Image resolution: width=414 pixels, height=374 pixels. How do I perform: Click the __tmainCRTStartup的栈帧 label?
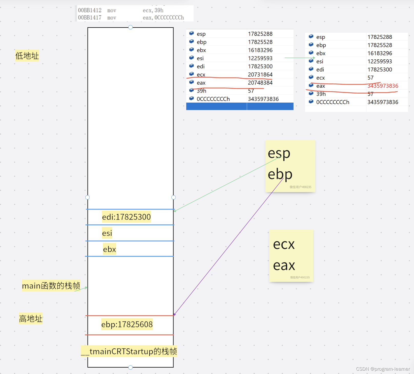129,351
